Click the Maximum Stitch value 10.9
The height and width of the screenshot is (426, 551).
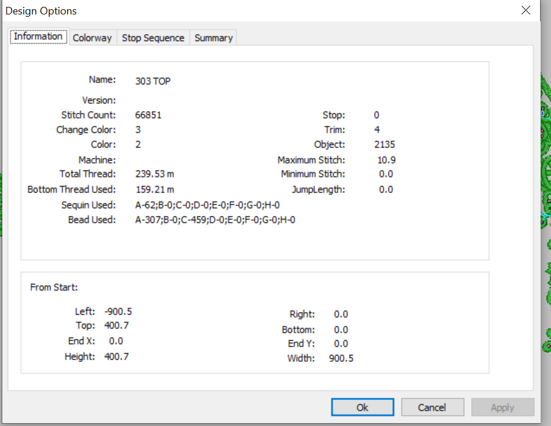pos(387,160)
